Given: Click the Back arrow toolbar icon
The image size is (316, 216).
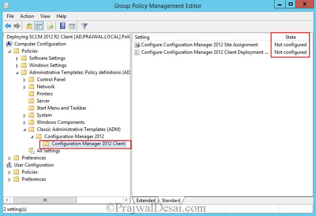Looking at the screenshot, I should (8, 26).
